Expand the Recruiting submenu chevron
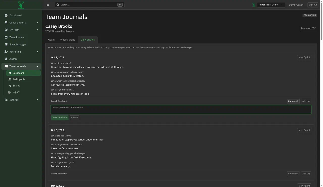Screen dimensions: 323x187 [37, 52]
